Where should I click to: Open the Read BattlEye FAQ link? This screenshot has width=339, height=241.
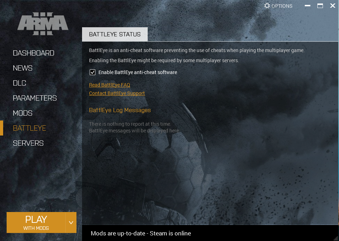pos(109,85)
